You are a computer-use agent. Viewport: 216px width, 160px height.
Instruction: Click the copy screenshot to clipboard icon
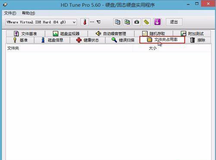(127, 22)
